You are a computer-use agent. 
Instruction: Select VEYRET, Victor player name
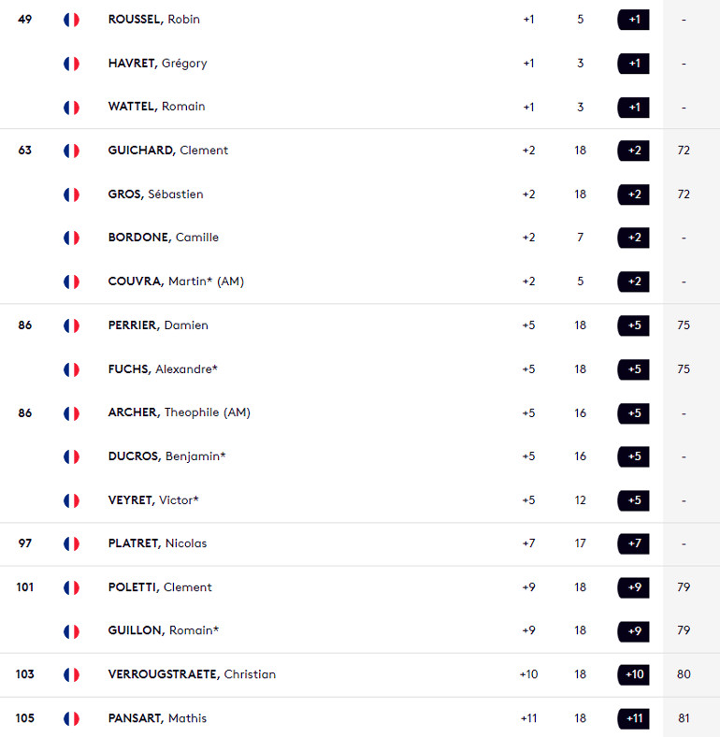point(153,500)
